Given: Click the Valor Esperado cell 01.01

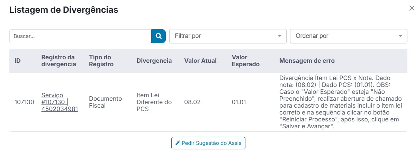Looking at the screenshot, I should (239, 102).
